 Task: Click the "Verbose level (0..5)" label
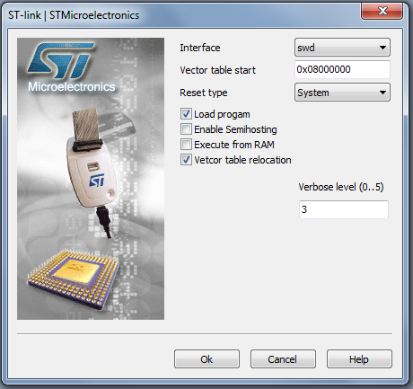(x=341, y=187)
